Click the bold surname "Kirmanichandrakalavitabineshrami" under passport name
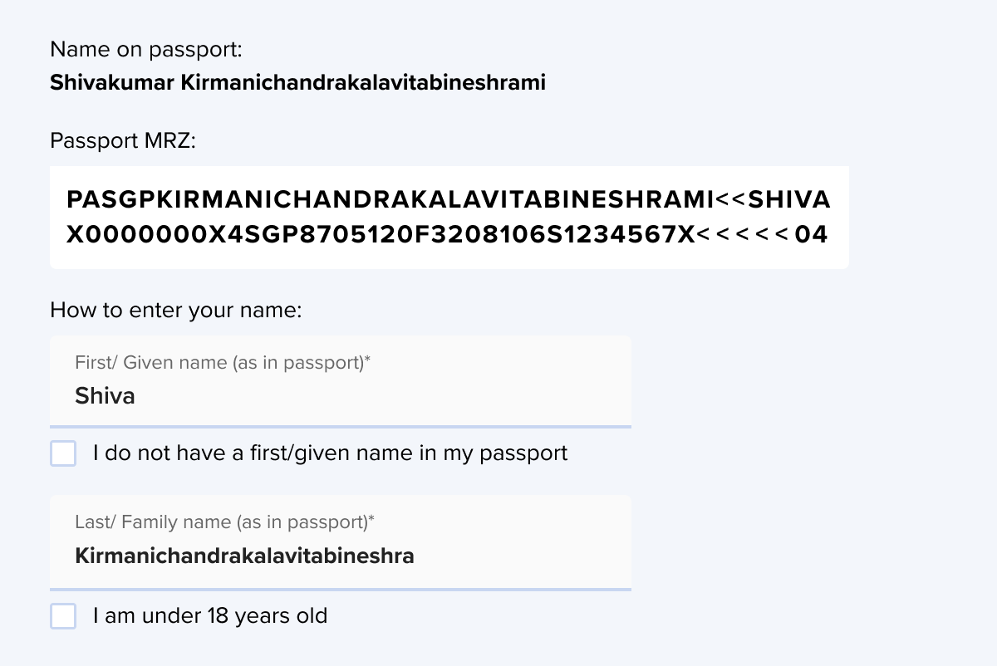997x666 pixels. (x=363, y=83)
